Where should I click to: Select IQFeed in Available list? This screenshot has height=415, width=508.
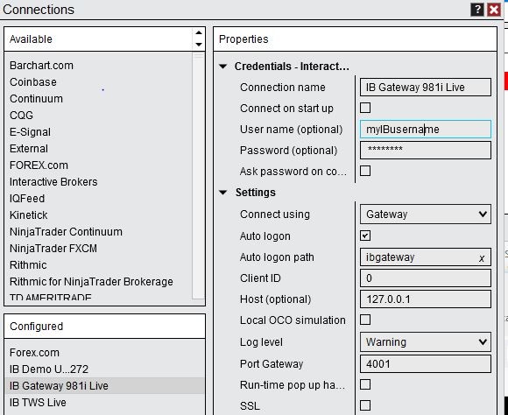pyautogui.click(x=27, y=198)
